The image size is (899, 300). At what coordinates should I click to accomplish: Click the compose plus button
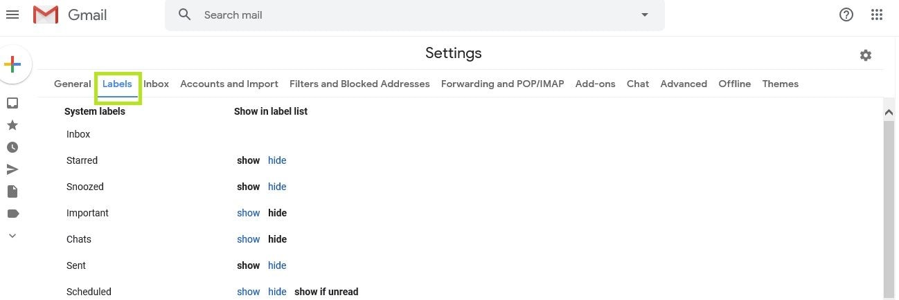[x=12, y=65]
